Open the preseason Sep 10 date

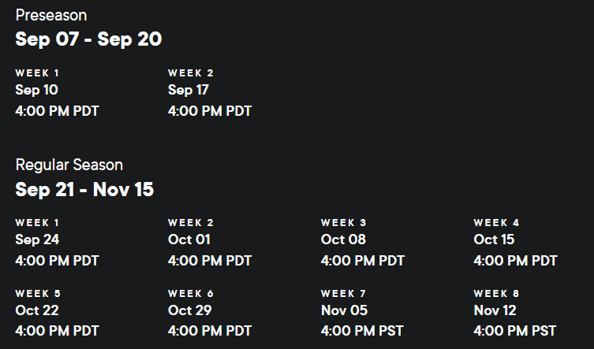point(36,90)
